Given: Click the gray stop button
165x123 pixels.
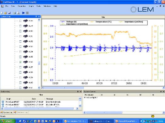Looking at the screenshot, I should [x=27, y=13].
